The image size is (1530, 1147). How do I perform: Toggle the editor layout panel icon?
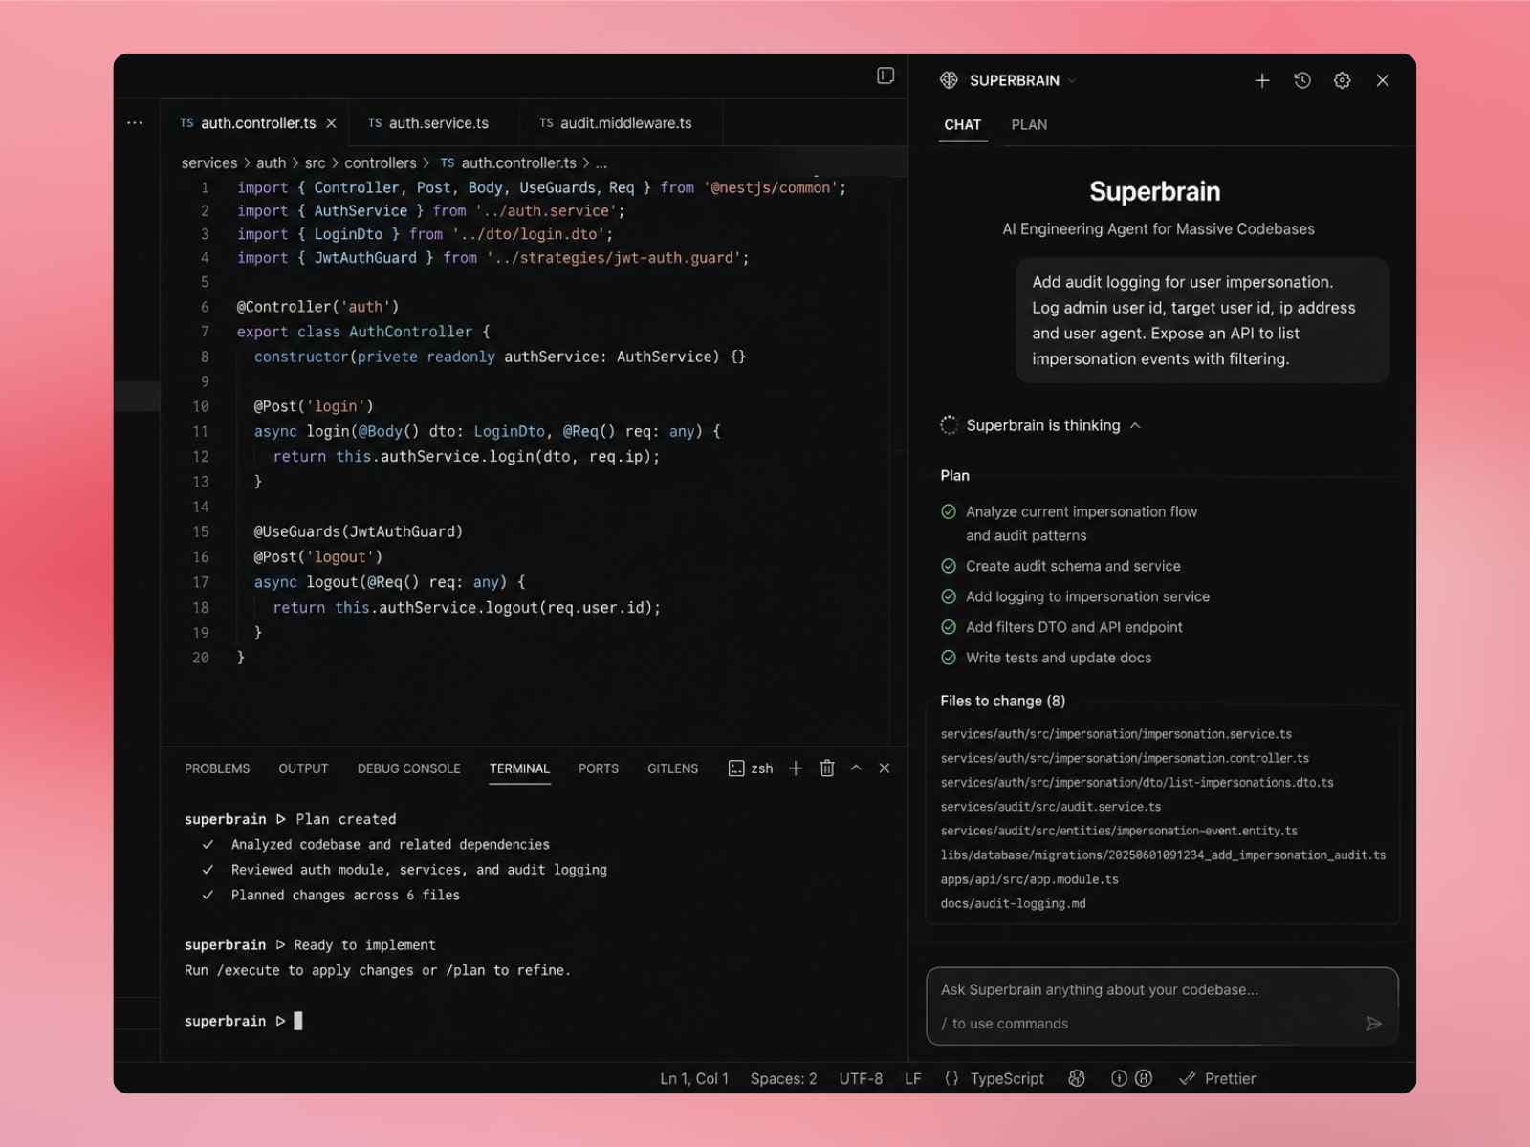click(885, 76)
